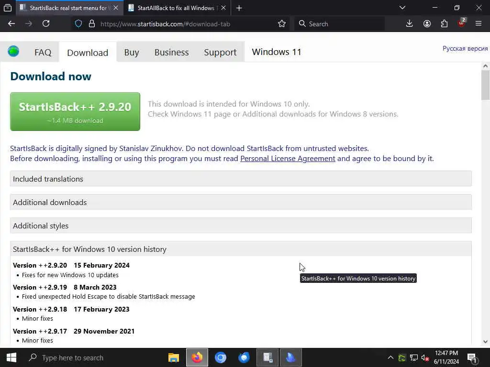Viewport: 490px width, 367px height.
Task: Open the Buy page tab
Action: (x=131, y=53)
